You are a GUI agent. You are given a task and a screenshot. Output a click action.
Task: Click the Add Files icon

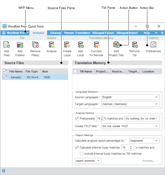pyautogui.click(x=7, y=44)
